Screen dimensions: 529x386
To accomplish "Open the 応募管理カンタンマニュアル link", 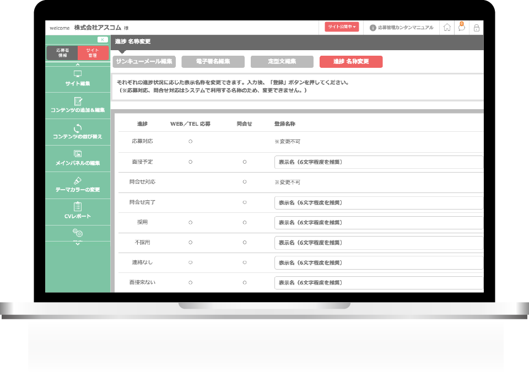I will (401, 28).
